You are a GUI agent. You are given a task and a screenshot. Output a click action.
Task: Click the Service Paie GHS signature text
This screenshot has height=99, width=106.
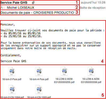(13, 61)
